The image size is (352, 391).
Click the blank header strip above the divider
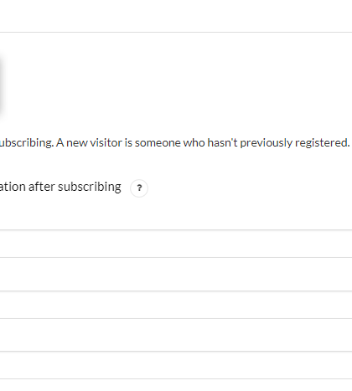176,16
